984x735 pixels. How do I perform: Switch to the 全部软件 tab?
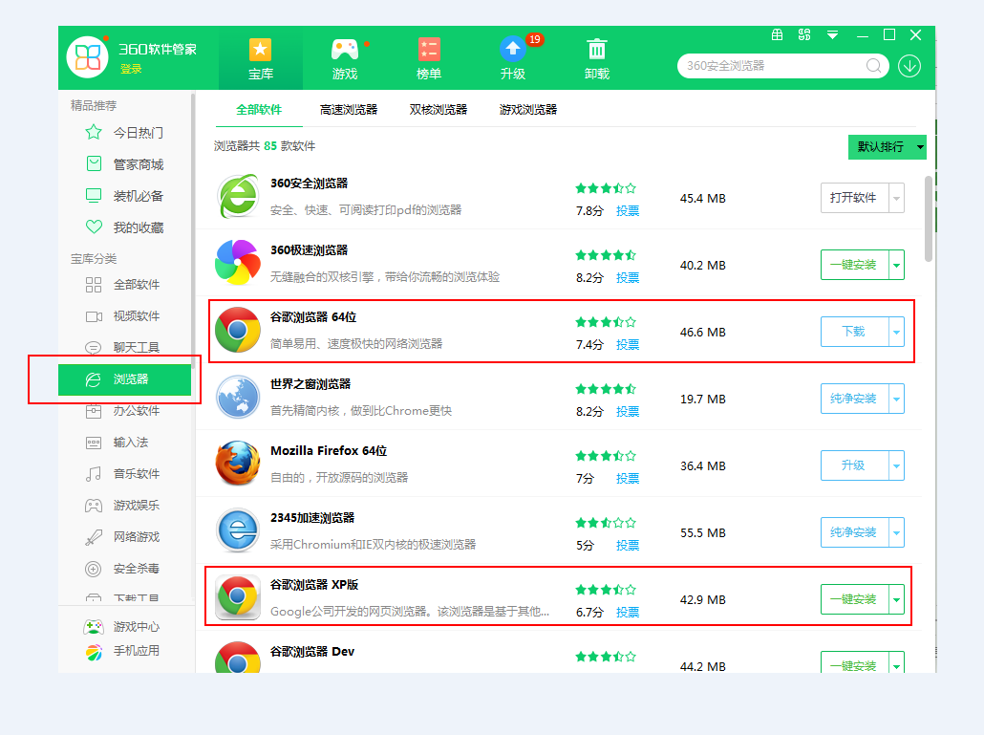pos(259,110)
